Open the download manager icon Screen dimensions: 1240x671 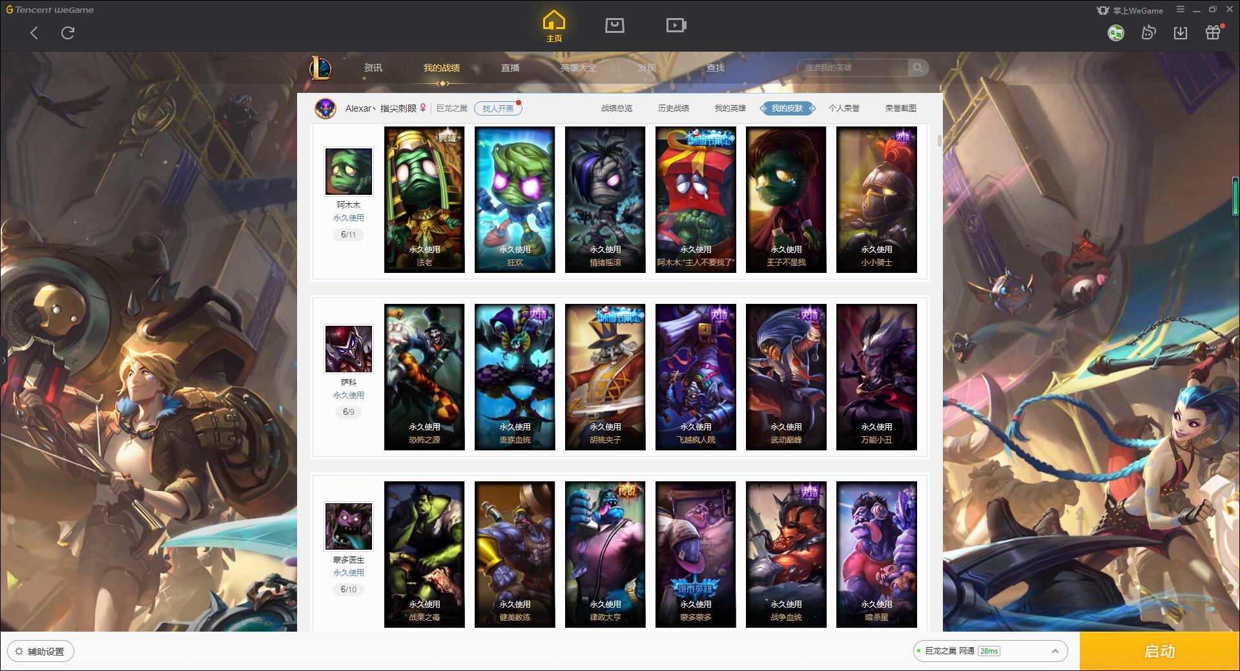click(1181, 32)
